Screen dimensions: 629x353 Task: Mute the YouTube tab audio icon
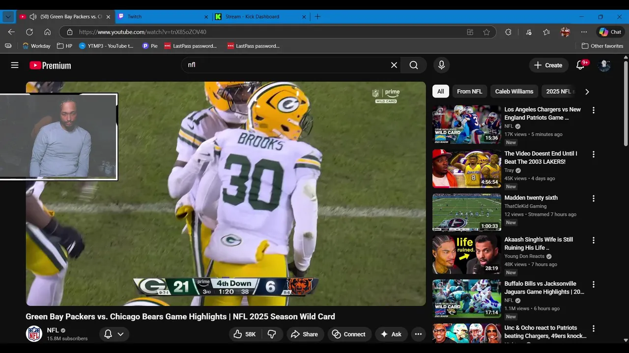(x=33, y=17)
